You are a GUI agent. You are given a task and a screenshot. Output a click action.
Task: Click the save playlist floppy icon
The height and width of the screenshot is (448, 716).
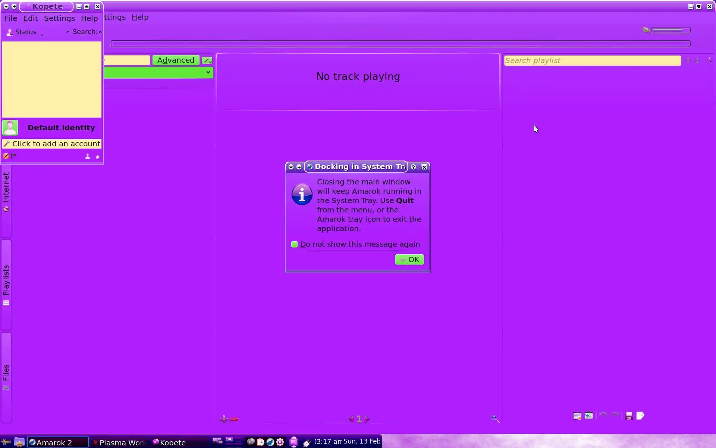[629, 416]
